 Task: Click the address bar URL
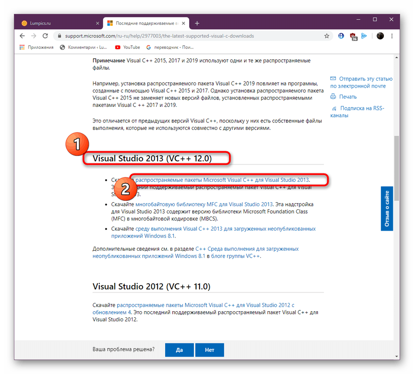pos(159,36)
